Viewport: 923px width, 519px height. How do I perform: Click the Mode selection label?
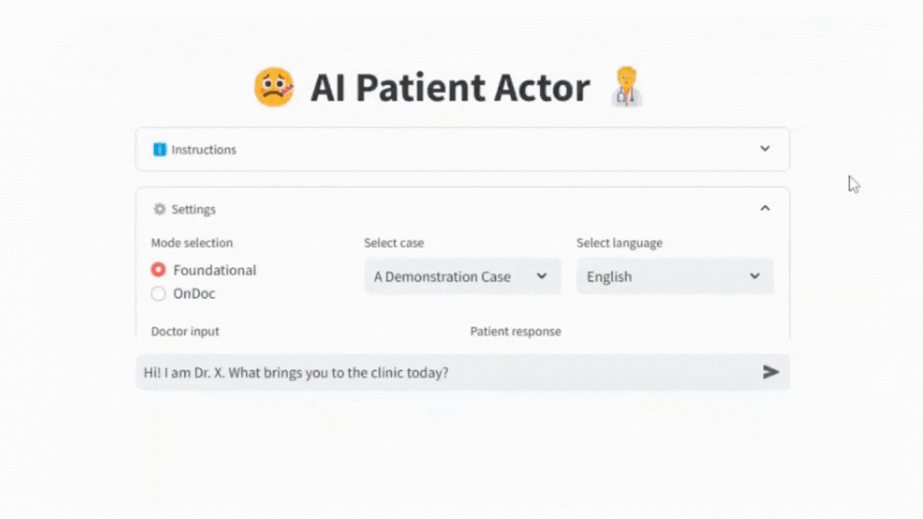point(192,243)
